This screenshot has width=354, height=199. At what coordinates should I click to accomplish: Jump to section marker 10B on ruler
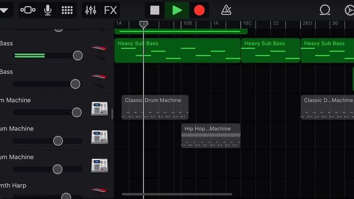(x=188, y=23)
